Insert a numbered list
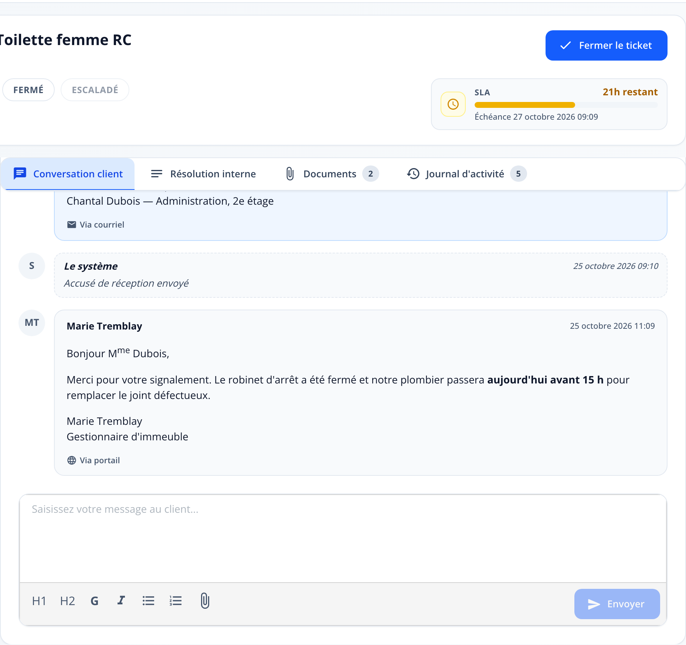 [x=176, y=601]
